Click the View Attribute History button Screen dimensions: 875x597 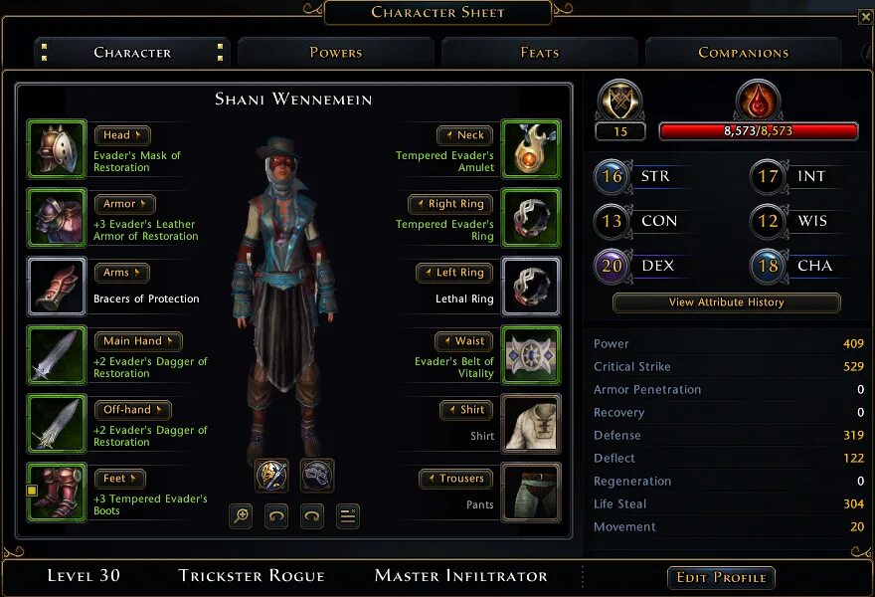[727, 302]
